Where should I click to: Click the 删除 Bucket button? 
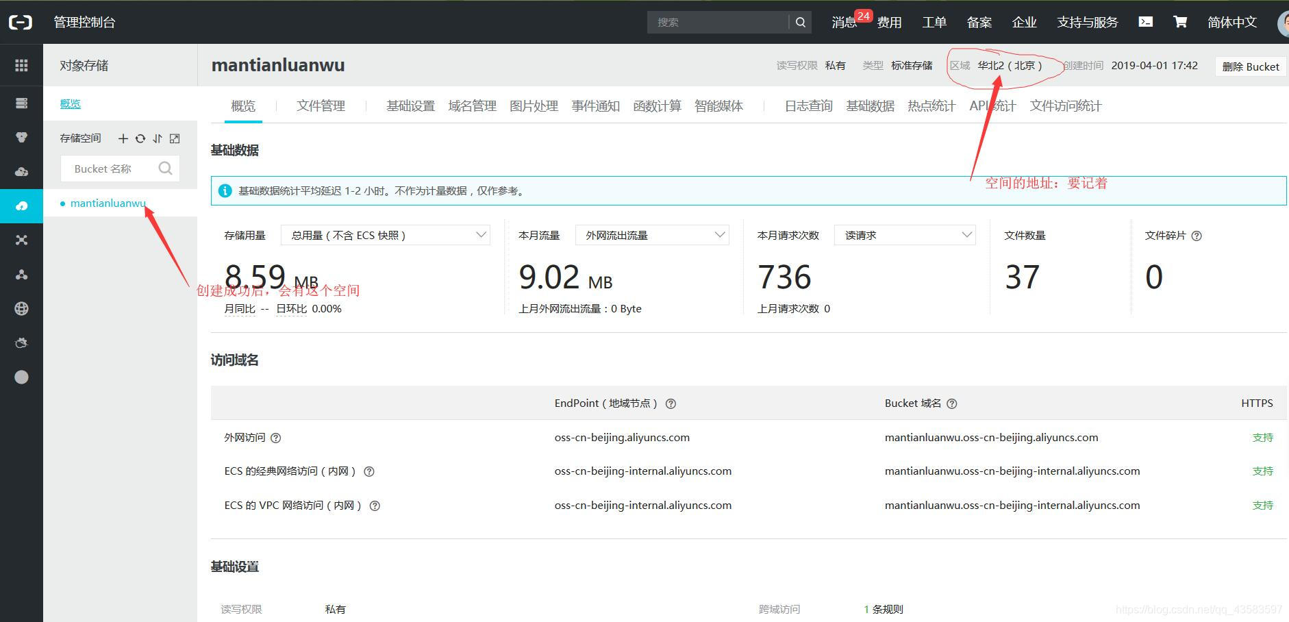pyautogui.click(x=1251, y=66)
